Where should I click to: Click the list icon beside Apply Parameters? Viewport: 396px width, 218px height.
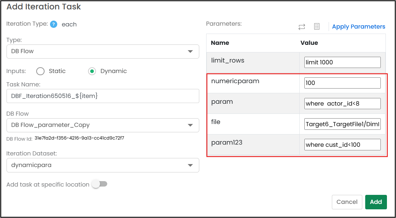317,26
